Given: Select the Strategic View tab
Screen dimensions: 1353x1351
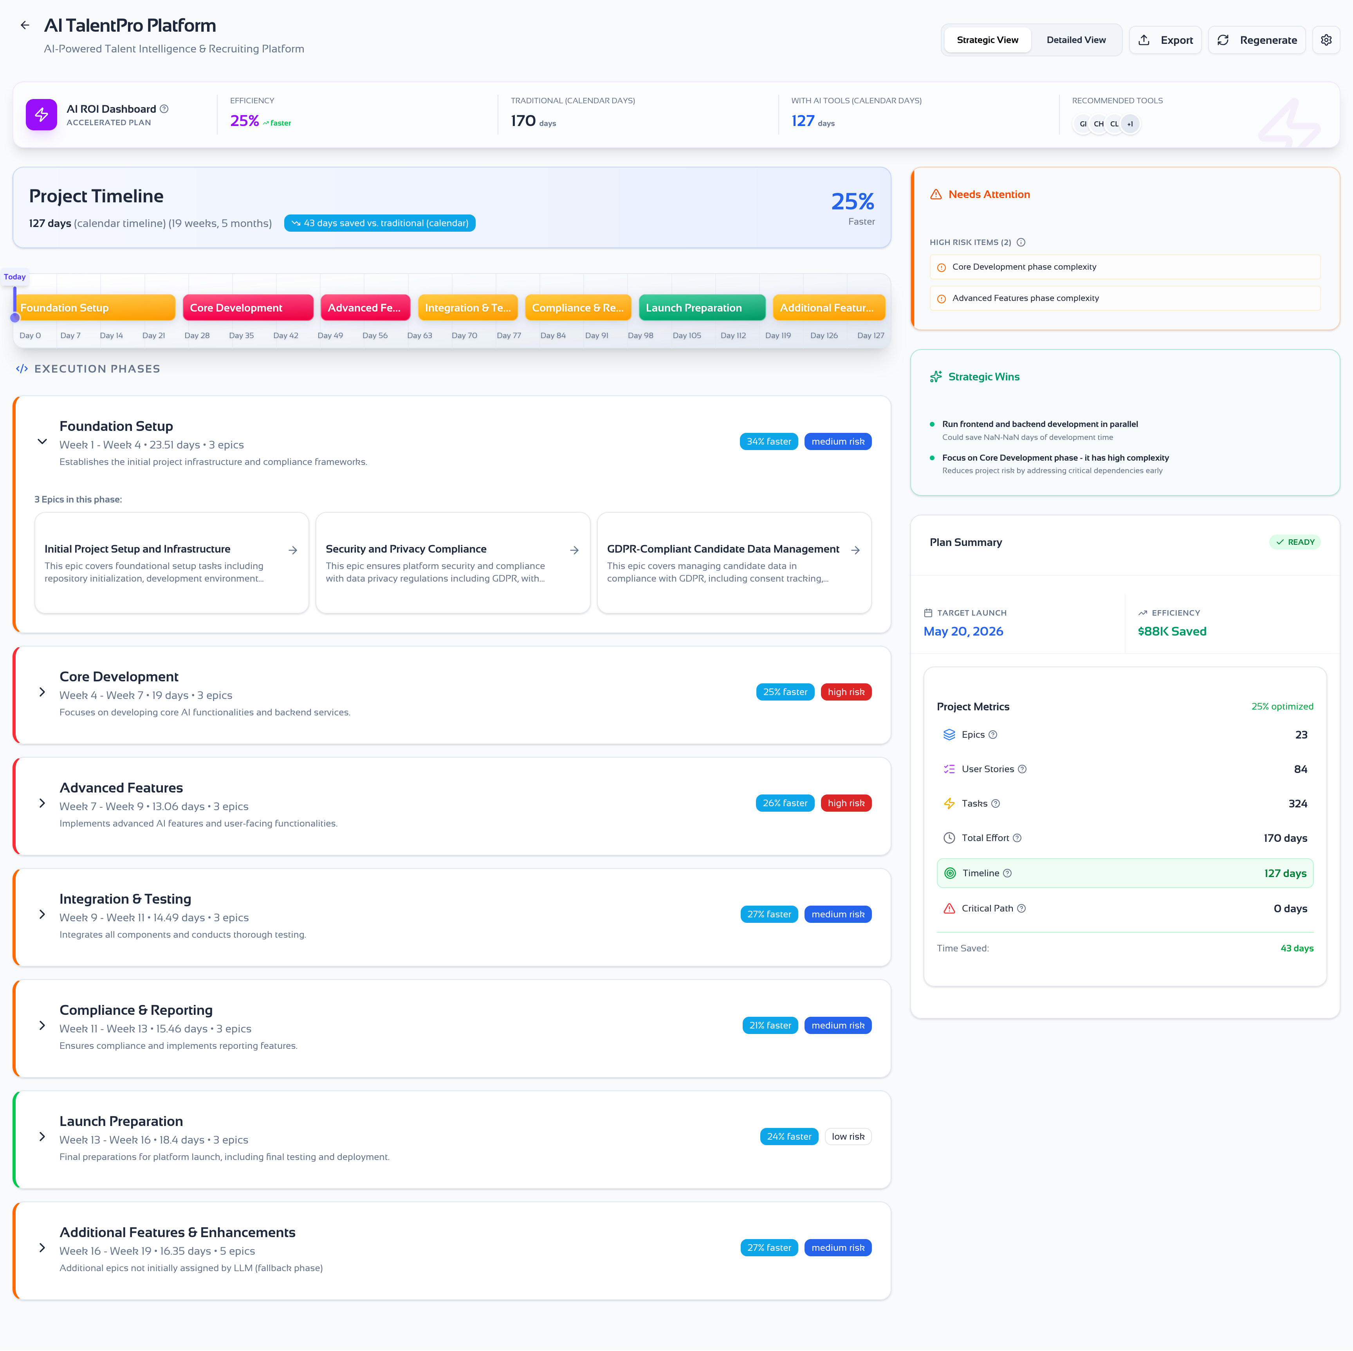Looking at the screenshot, I should coord(987,40).
